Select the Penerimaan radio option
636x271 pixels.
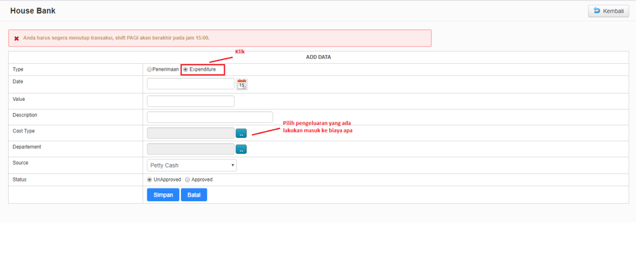pyautogui.click(x=149, y=69)
